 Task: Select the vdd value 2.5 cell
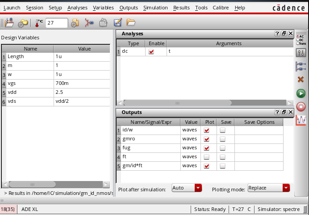82,93
